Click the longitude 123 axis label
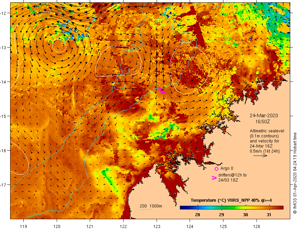The width and height of the screenshot is (297, 229). pyautogui.click(x=157, y=226)
